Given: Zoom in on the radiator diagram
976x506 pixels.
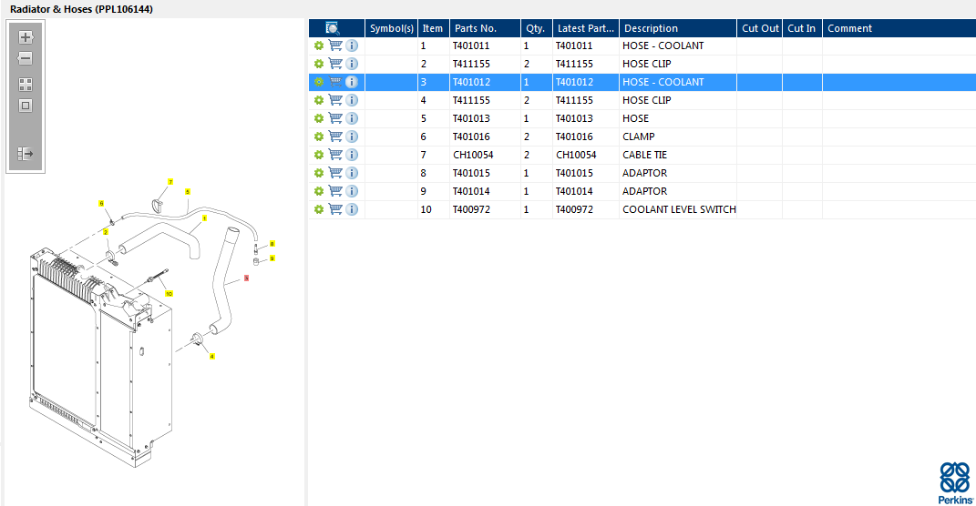Looking at the screenshot, I should click(26, 37).
